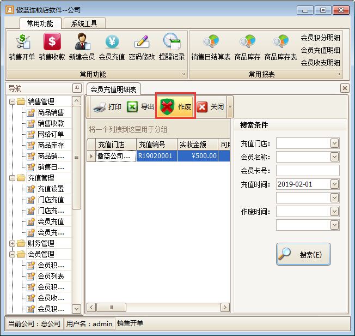355x336 pixels.
Task: Click the 搜索(F) search button
Action: point(303,255)
